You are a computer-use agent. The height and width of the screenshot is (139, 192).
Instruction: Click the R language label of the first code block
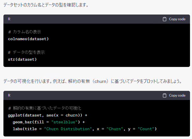tap(9, 19)
